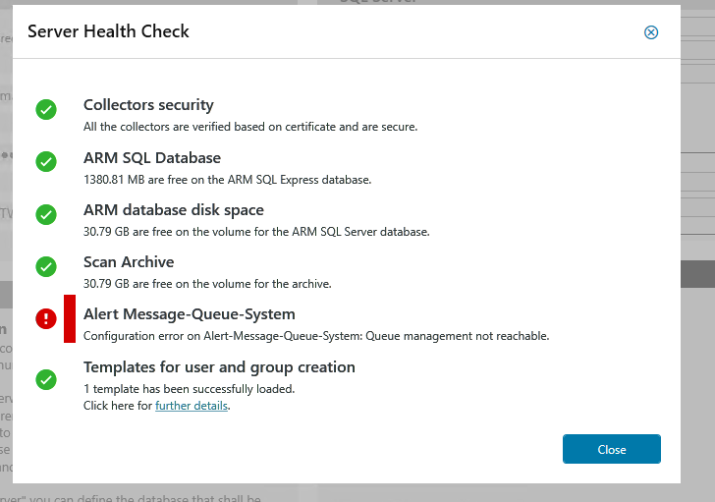Click the ARM database disk space heading
The width and height of the screenshot is (715, 502).
[174, 210]
